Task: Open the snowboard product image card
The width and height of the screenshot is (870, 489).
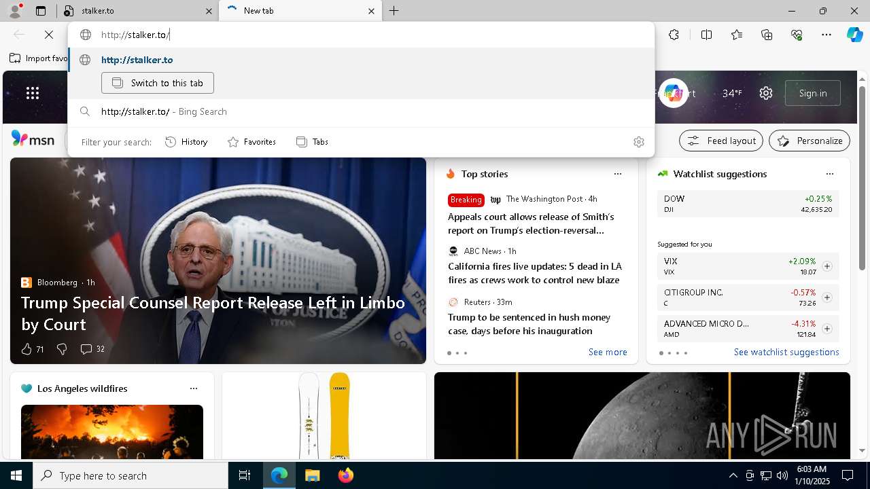Action: 324,416
